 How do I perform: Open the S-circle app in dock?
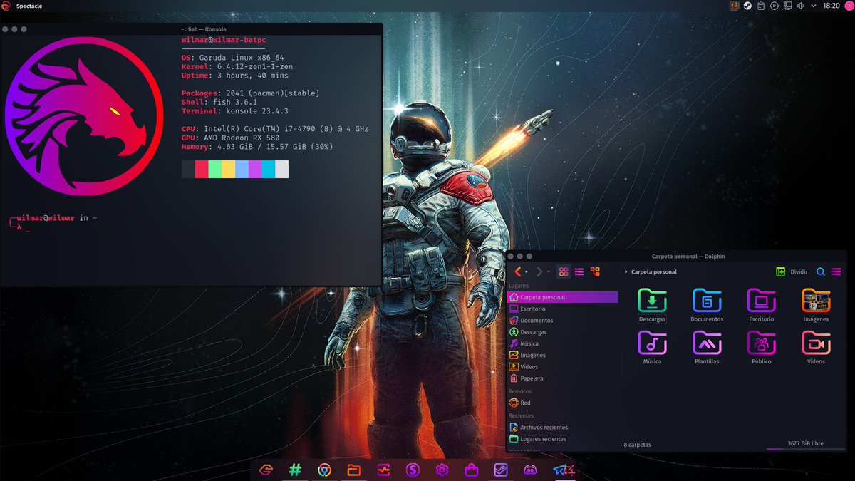coord(413,470)
